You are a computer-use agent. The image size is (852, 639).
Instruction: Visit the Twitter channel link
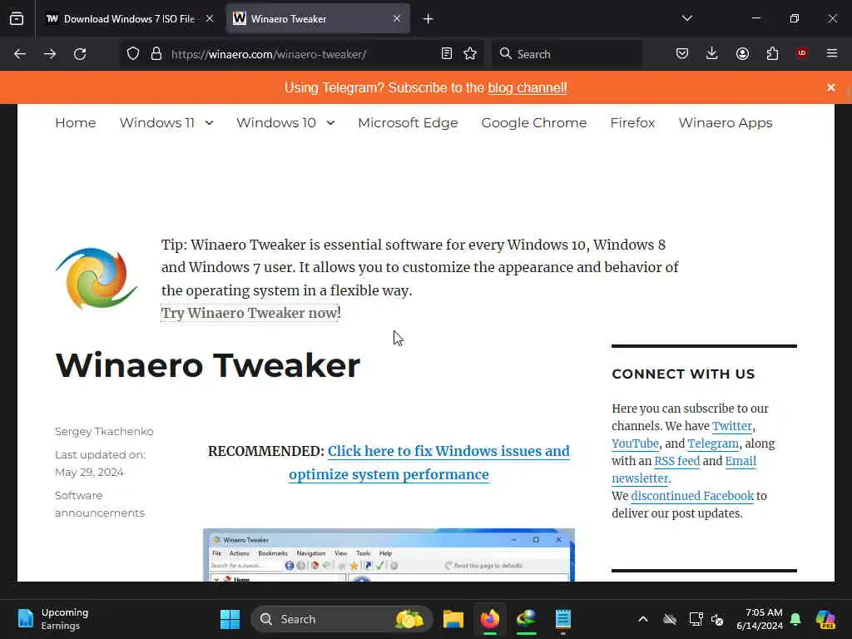tap(732, 426)
